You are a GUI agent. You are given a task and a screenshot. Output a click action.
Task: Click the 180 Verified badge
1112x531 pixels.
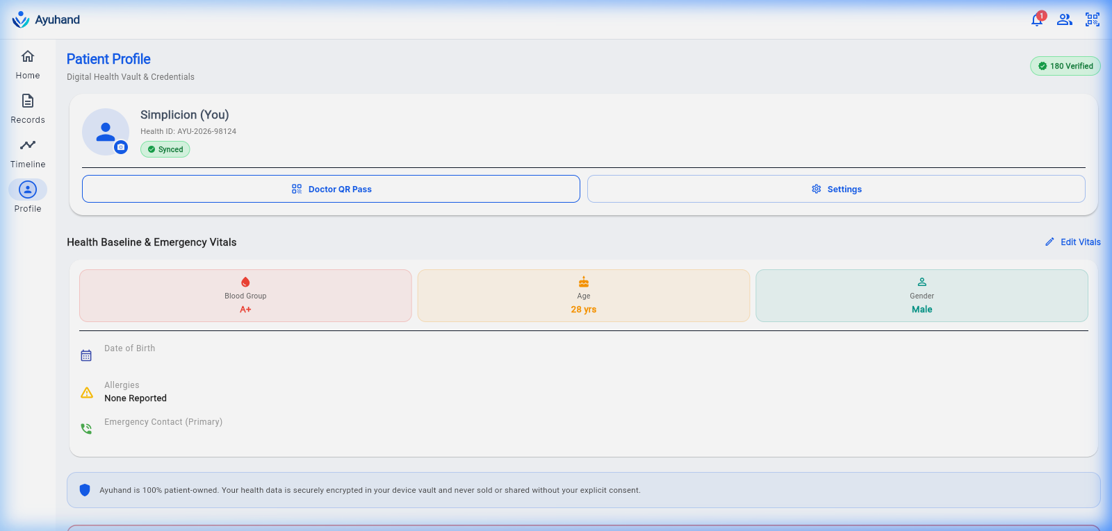coord(1065,66)
